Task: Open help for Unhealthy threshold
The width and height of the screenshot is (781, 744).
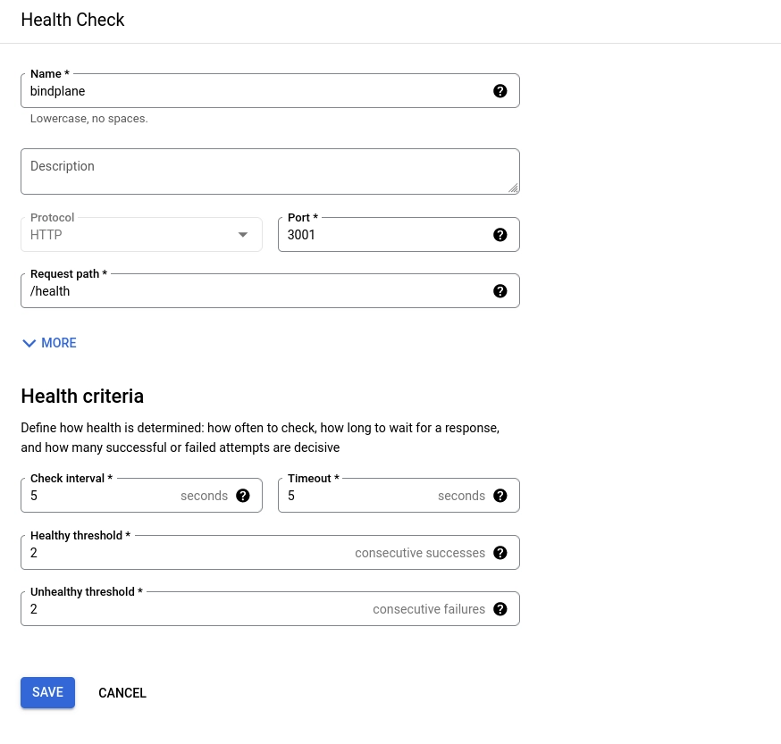Action: pos(500,609)
